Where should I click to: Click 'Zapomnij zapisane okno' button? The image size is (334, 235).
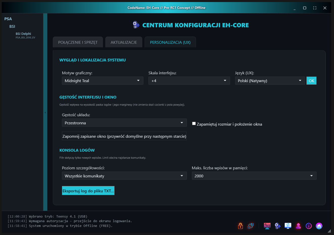124,136
